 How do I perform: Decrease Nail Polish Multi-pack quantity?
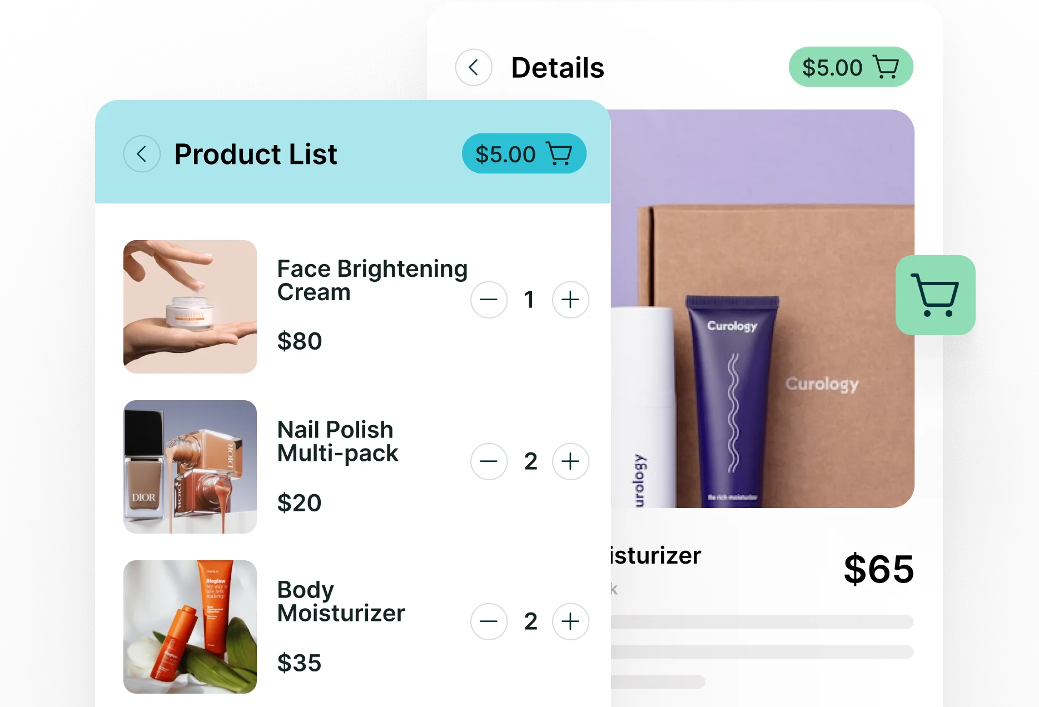click(x=489, y=461)
